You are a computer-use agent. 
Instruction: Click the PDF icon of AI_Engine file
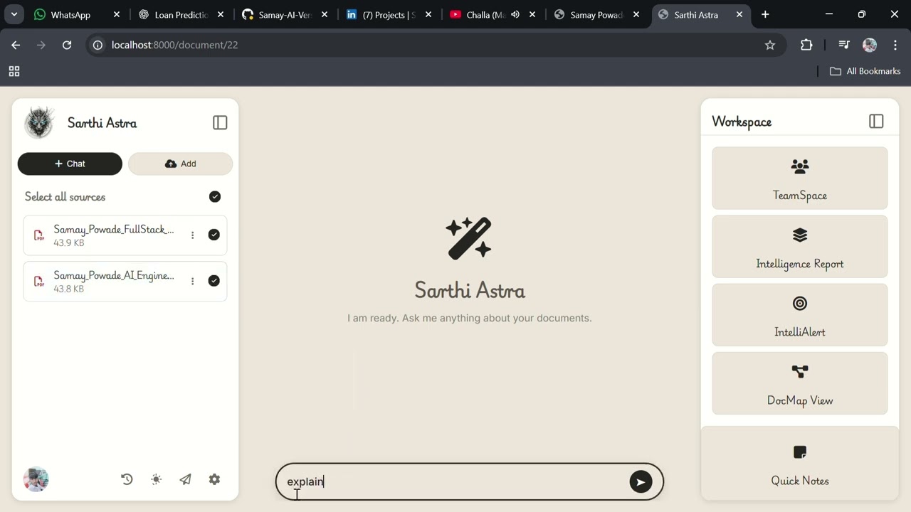pos(38,282)
